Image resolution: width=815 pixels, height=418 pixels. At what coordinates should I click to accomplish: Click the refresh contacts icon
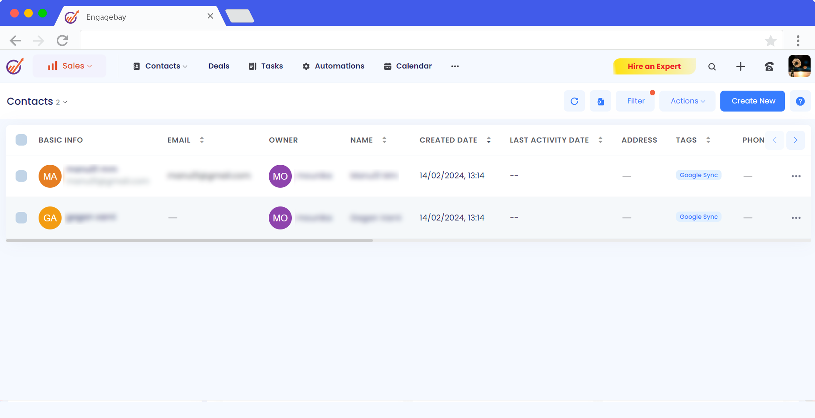pos(574,101)
